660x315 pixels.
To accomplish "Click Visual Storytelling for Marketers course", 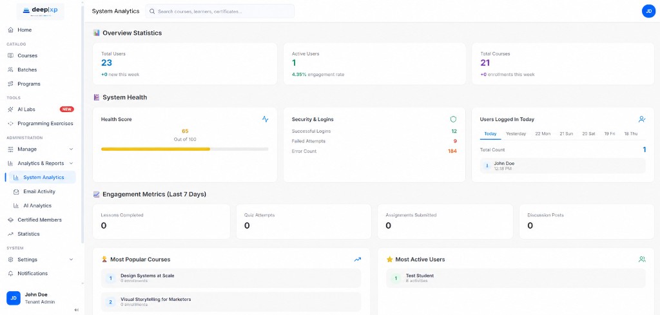I will pos(231,301).
